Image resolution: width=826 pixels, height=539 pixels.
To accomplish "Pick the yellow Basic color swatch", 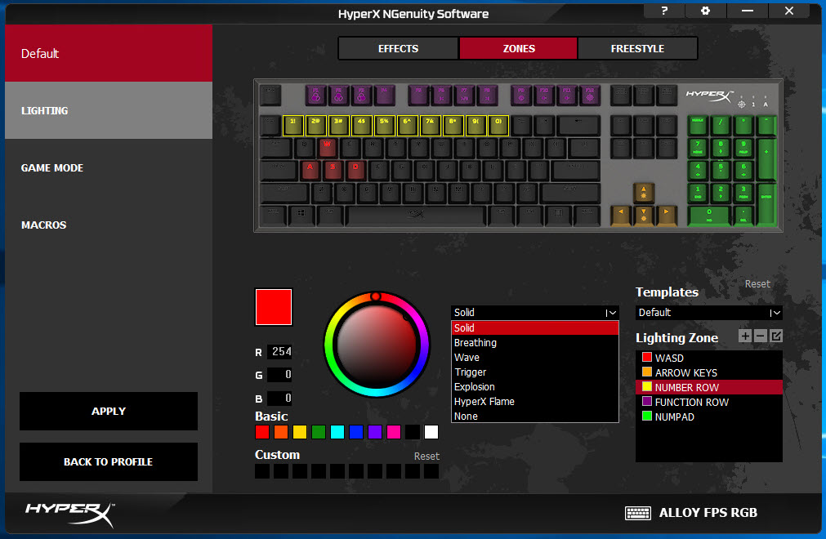I will pyautogui.click(x=300, y=432).
